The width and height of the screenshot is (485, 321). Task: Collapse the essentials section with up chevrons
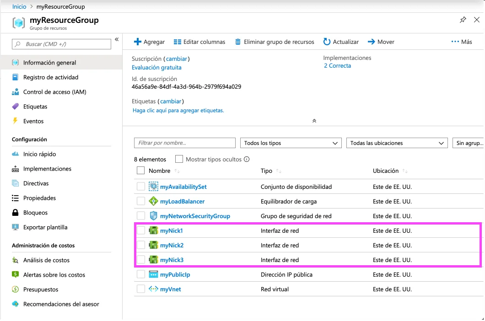(314, 121)
